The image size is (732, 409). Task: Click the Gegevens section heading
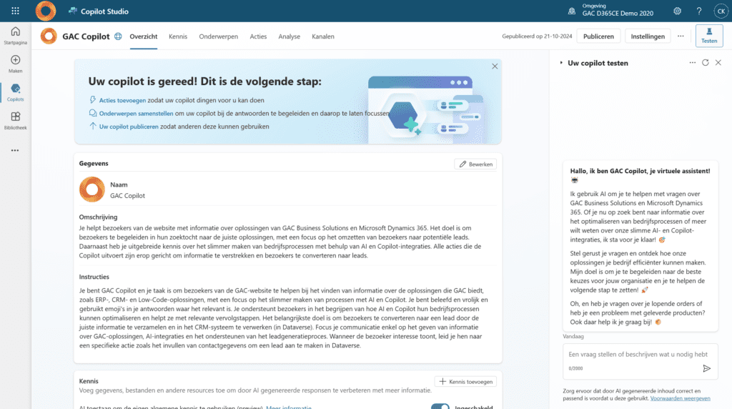(x=94, y=164)
